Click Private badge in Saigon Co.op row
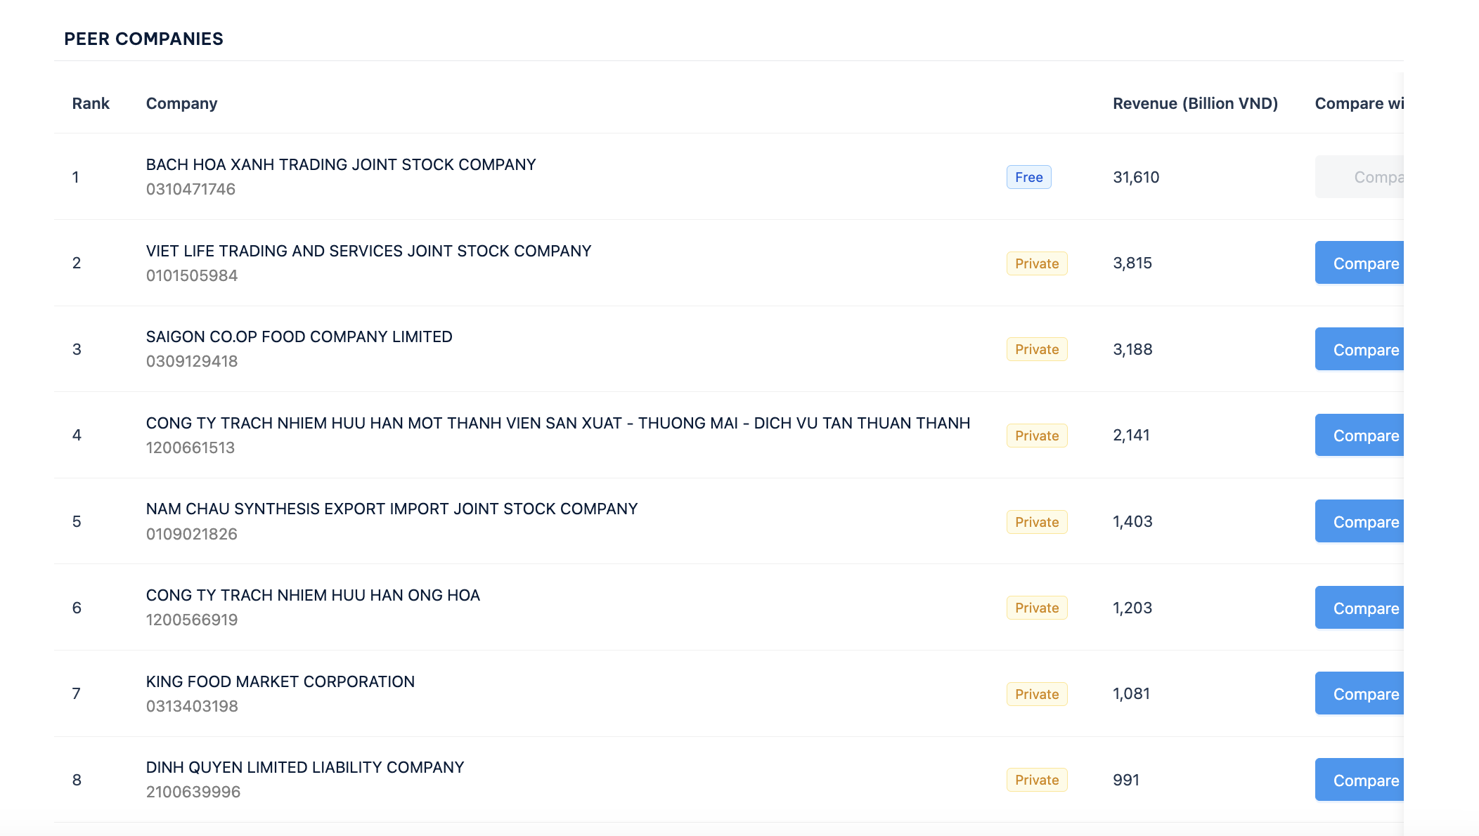 point(1037,349)
